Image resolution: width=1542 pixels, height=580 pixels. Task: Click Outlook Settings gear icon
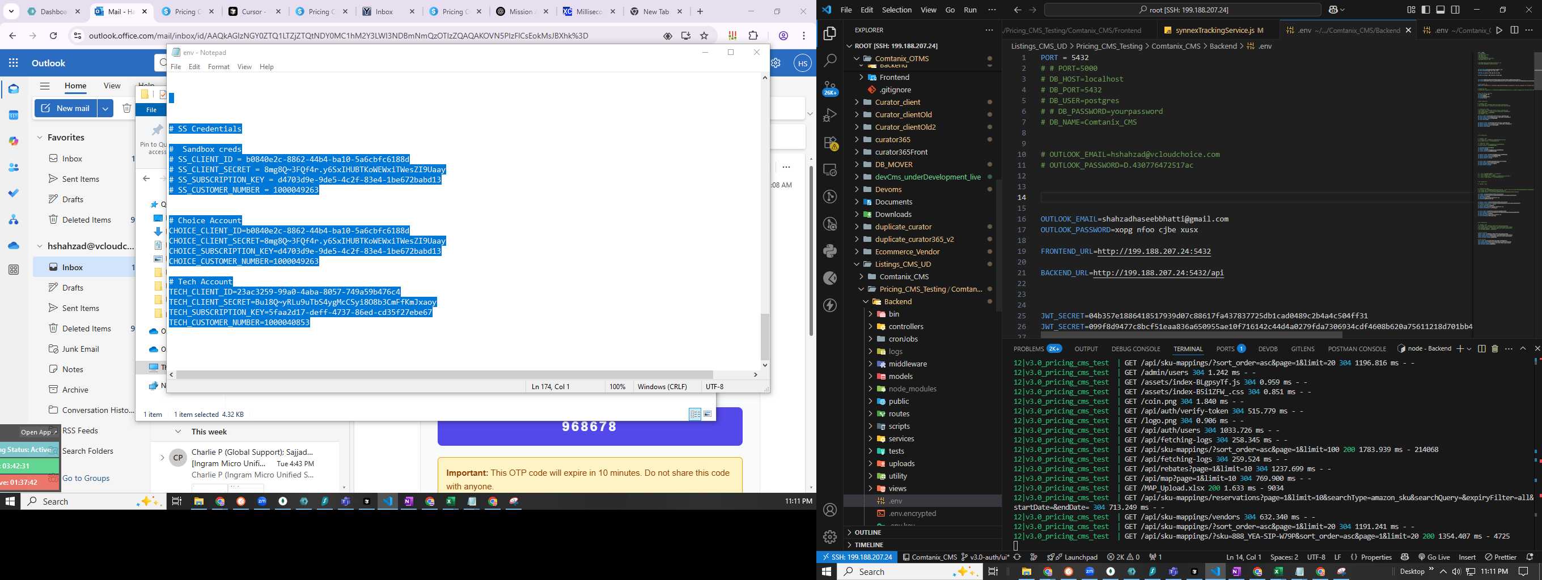(x=776, y=63)
